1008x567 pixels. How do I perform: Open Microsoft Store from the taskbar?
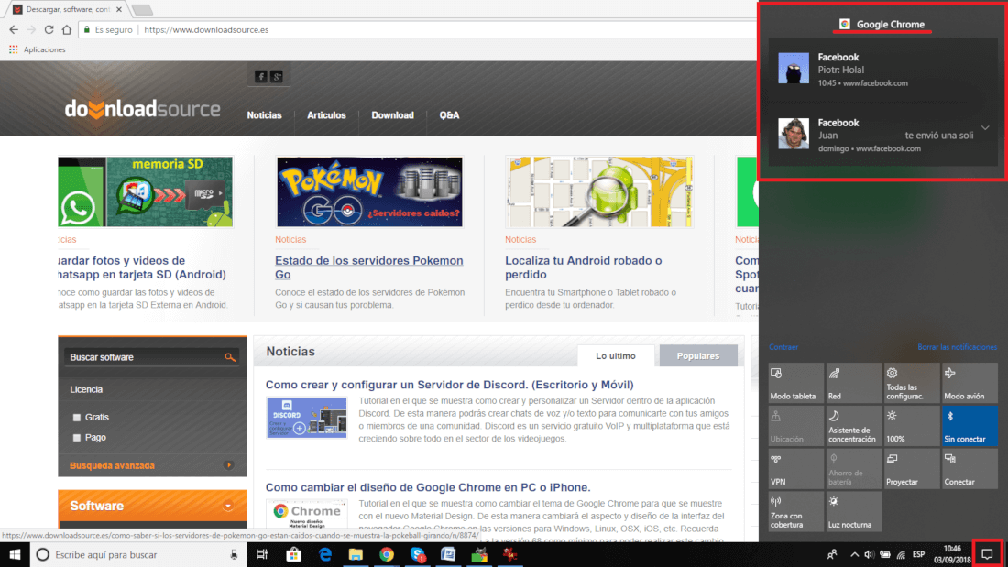pos(294,554)
